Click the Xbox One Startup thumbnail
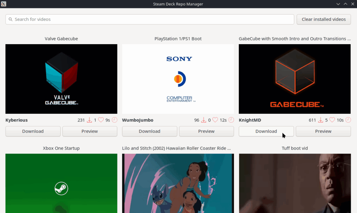This screenshot has width=357, height=213. (61, 183)
